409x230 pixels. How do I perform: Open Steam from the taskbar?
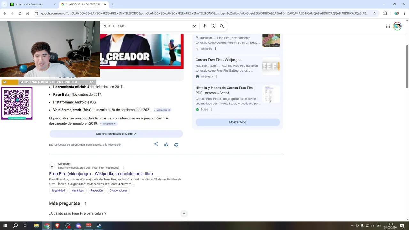pos(99,226)
